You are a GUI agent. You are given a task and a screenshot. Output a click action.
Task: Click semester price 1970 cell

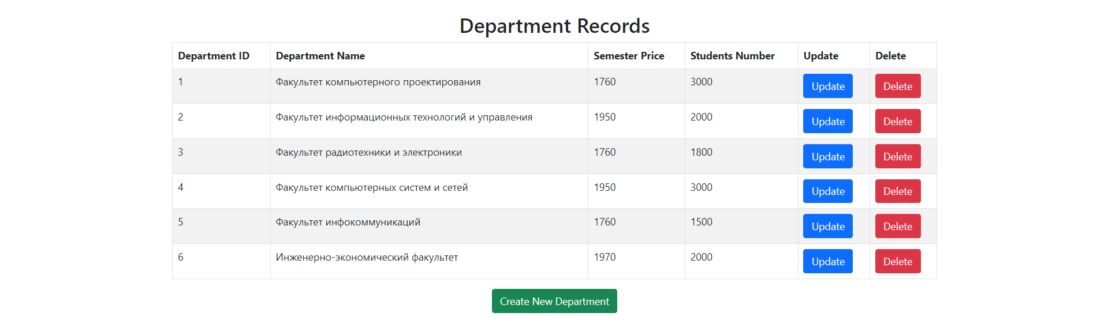click(x=636, y=261)
